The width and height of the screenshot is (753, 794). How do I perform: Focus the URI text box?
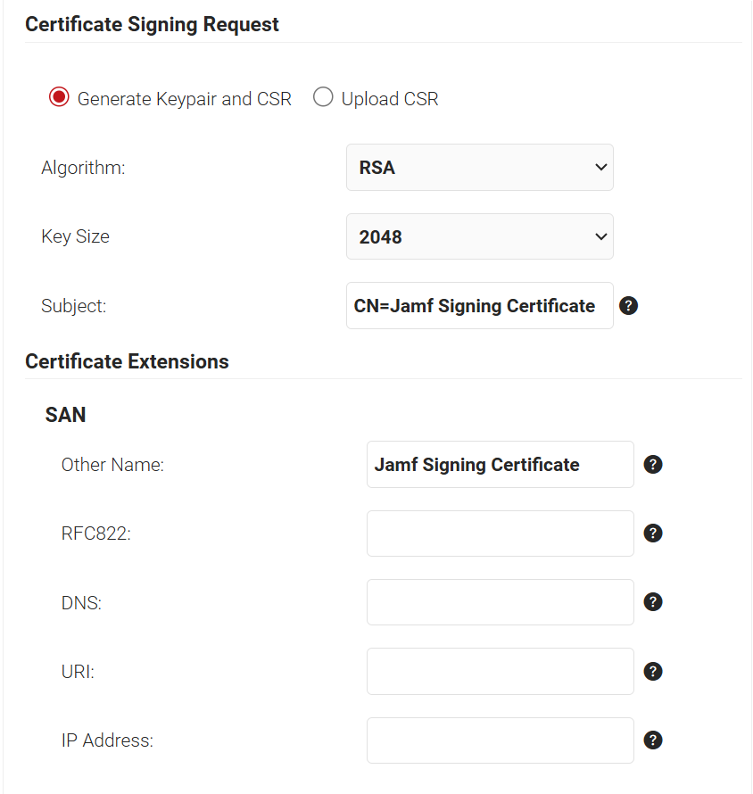coord(500,671)
